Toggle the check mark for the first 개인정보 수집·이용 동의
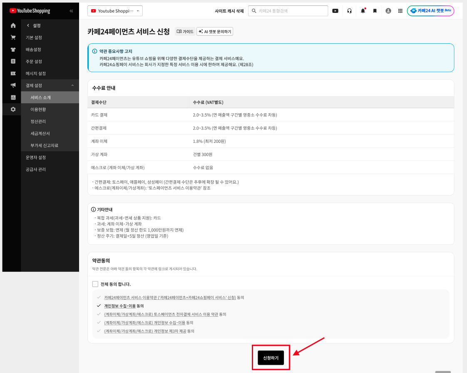Viewport: 467px width, 373px height. [99, 306]
